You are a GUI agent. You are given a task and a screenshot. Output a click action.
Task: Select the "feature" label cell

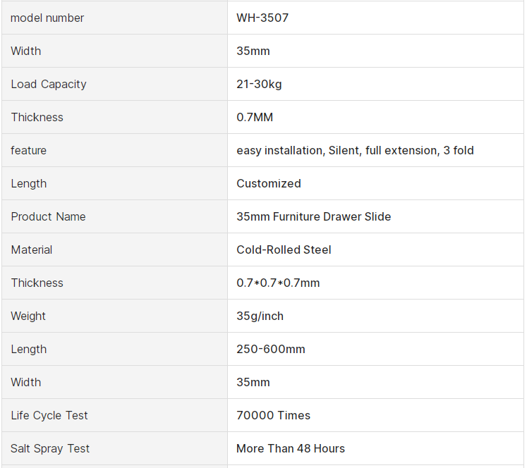click(29, 150)
